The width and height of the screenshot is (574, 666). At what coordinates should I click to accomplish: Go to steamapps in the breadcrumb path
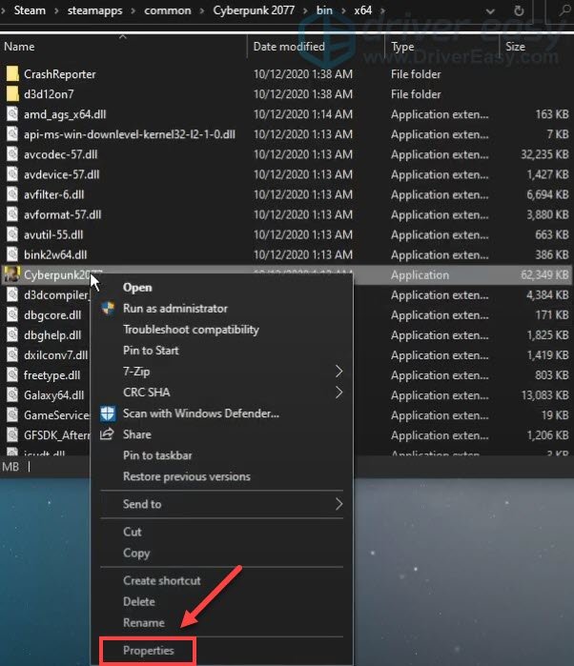94,10
